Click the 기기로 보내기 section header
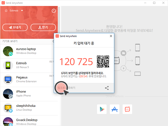Screen dimensions: 168x126 coord(10,41)
